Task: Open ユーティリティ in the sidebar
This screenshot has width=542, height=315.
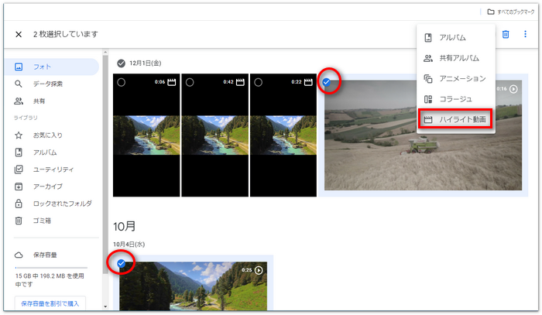Action: click(53, 169)
